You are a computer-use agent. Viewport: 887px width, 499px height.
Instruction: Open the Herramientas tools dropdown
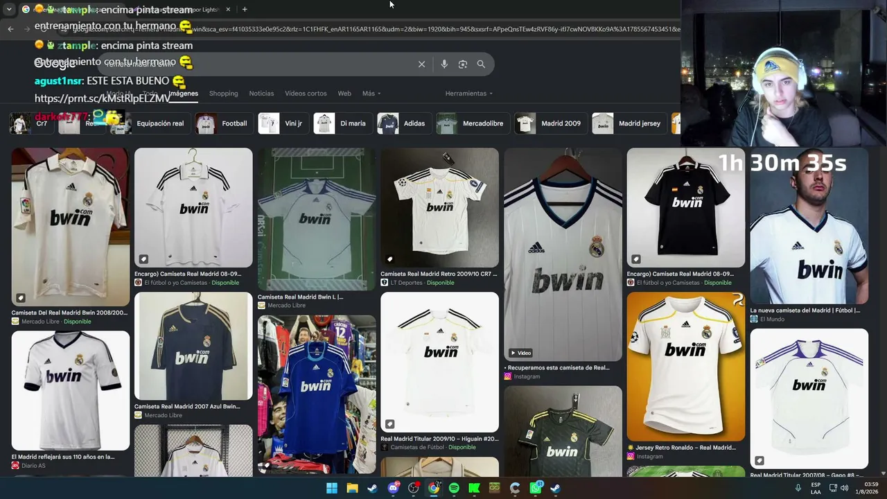click(468, 94)
